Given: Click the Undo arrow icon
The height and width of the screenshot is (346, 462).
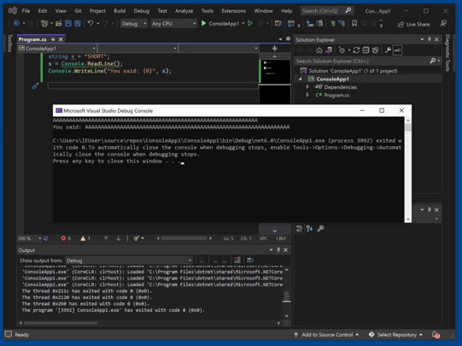Looking at the screenshot, I should (x=91, y=23).
